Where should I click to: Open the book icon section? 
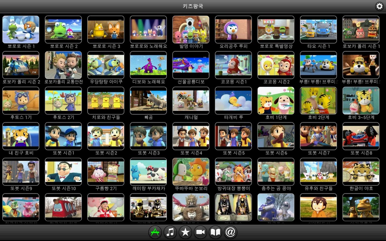click(216, 232)
